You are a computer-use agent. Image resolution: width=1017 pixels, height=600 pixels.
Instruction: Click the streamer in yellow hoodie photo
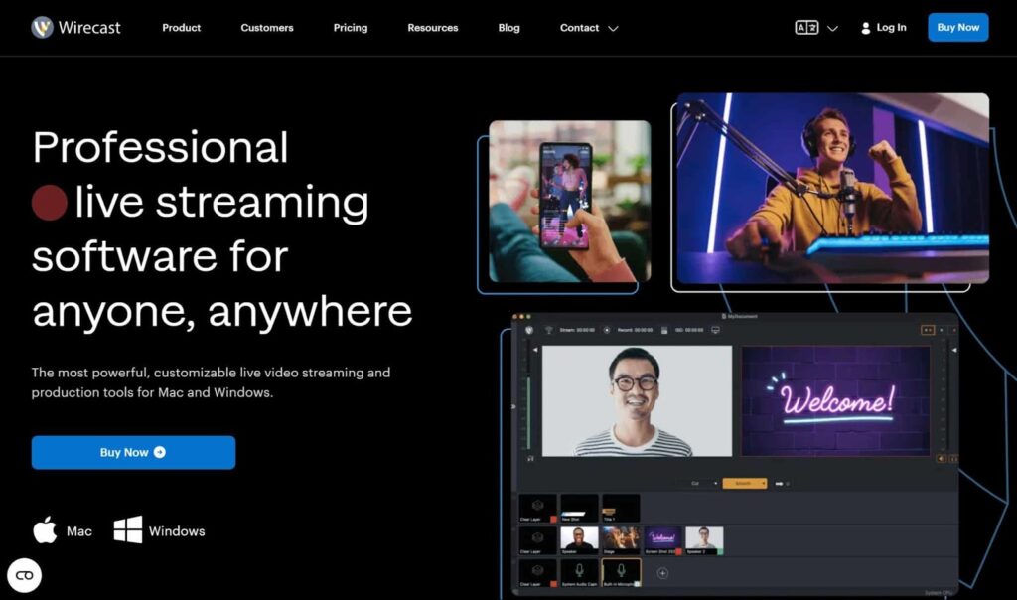pyautogui.click(x=833, y=188)
